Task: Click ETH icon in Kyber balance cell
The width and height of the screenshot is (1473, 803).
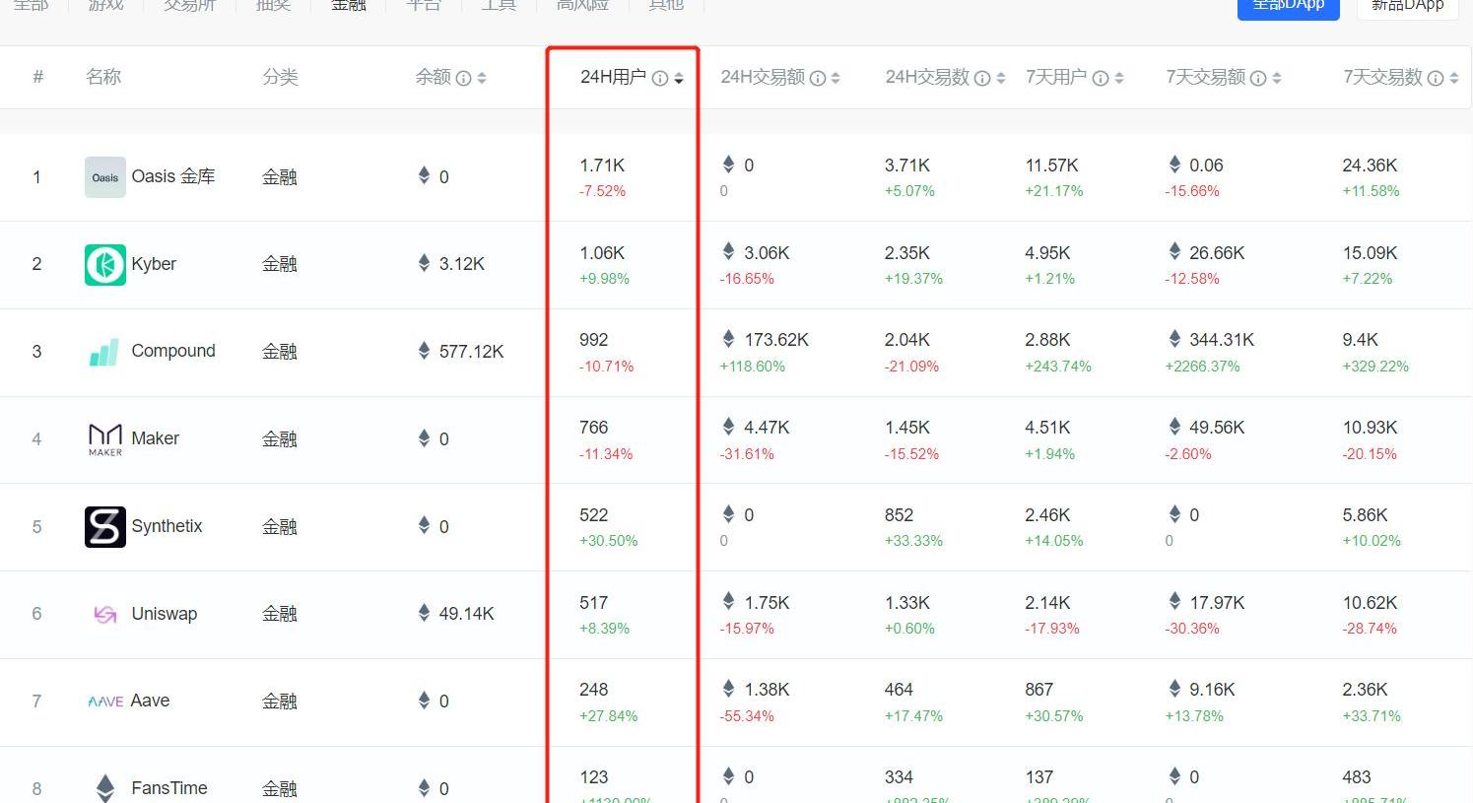Action: (x=425, y=263)
